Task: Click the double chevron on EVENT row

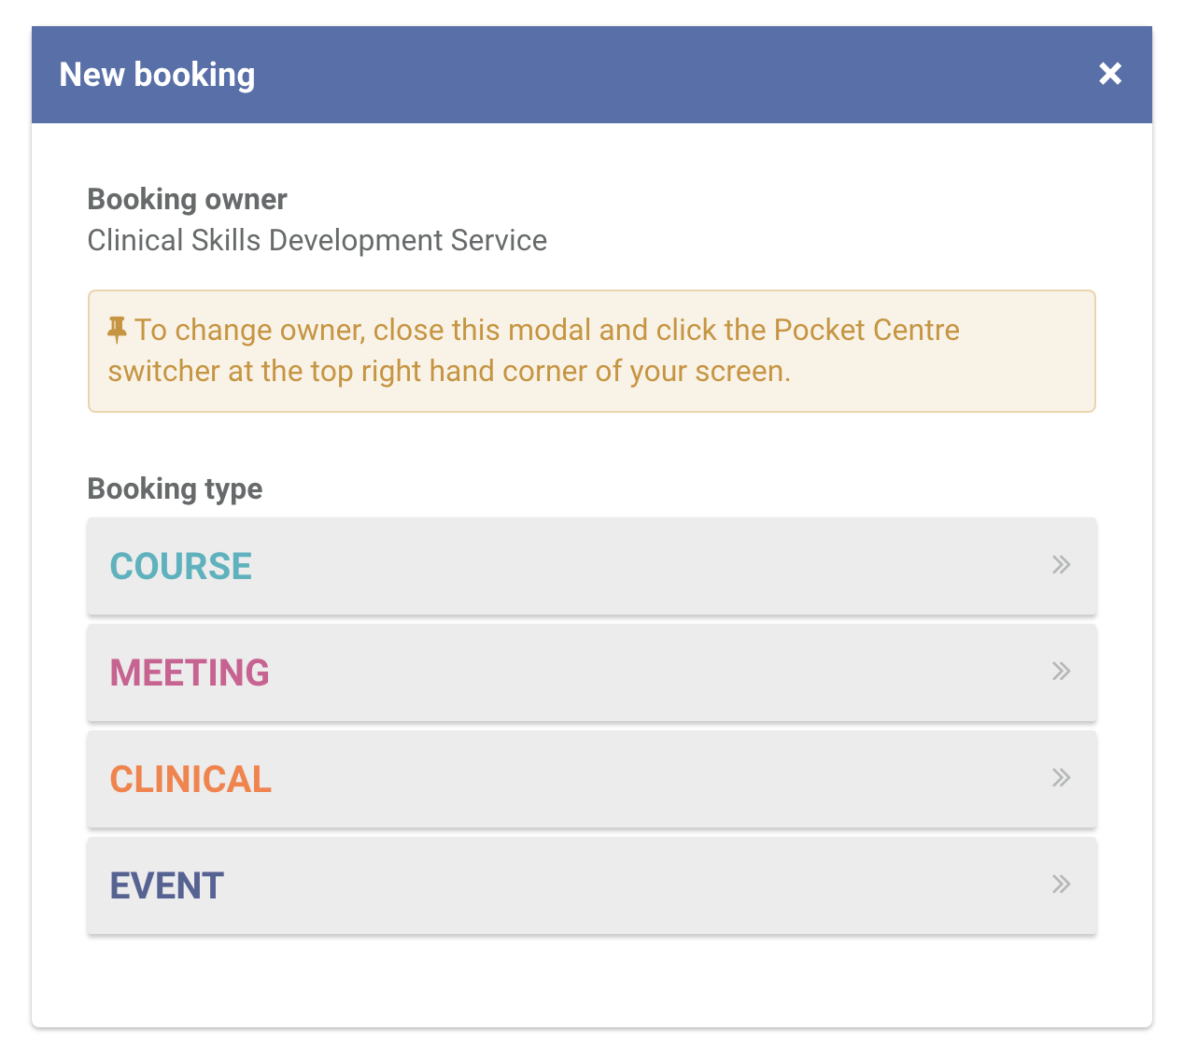Action: coord(1061,884)
